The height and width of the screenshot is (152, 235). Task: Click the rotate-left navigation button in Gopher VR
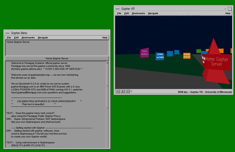(x=118, y=91)
